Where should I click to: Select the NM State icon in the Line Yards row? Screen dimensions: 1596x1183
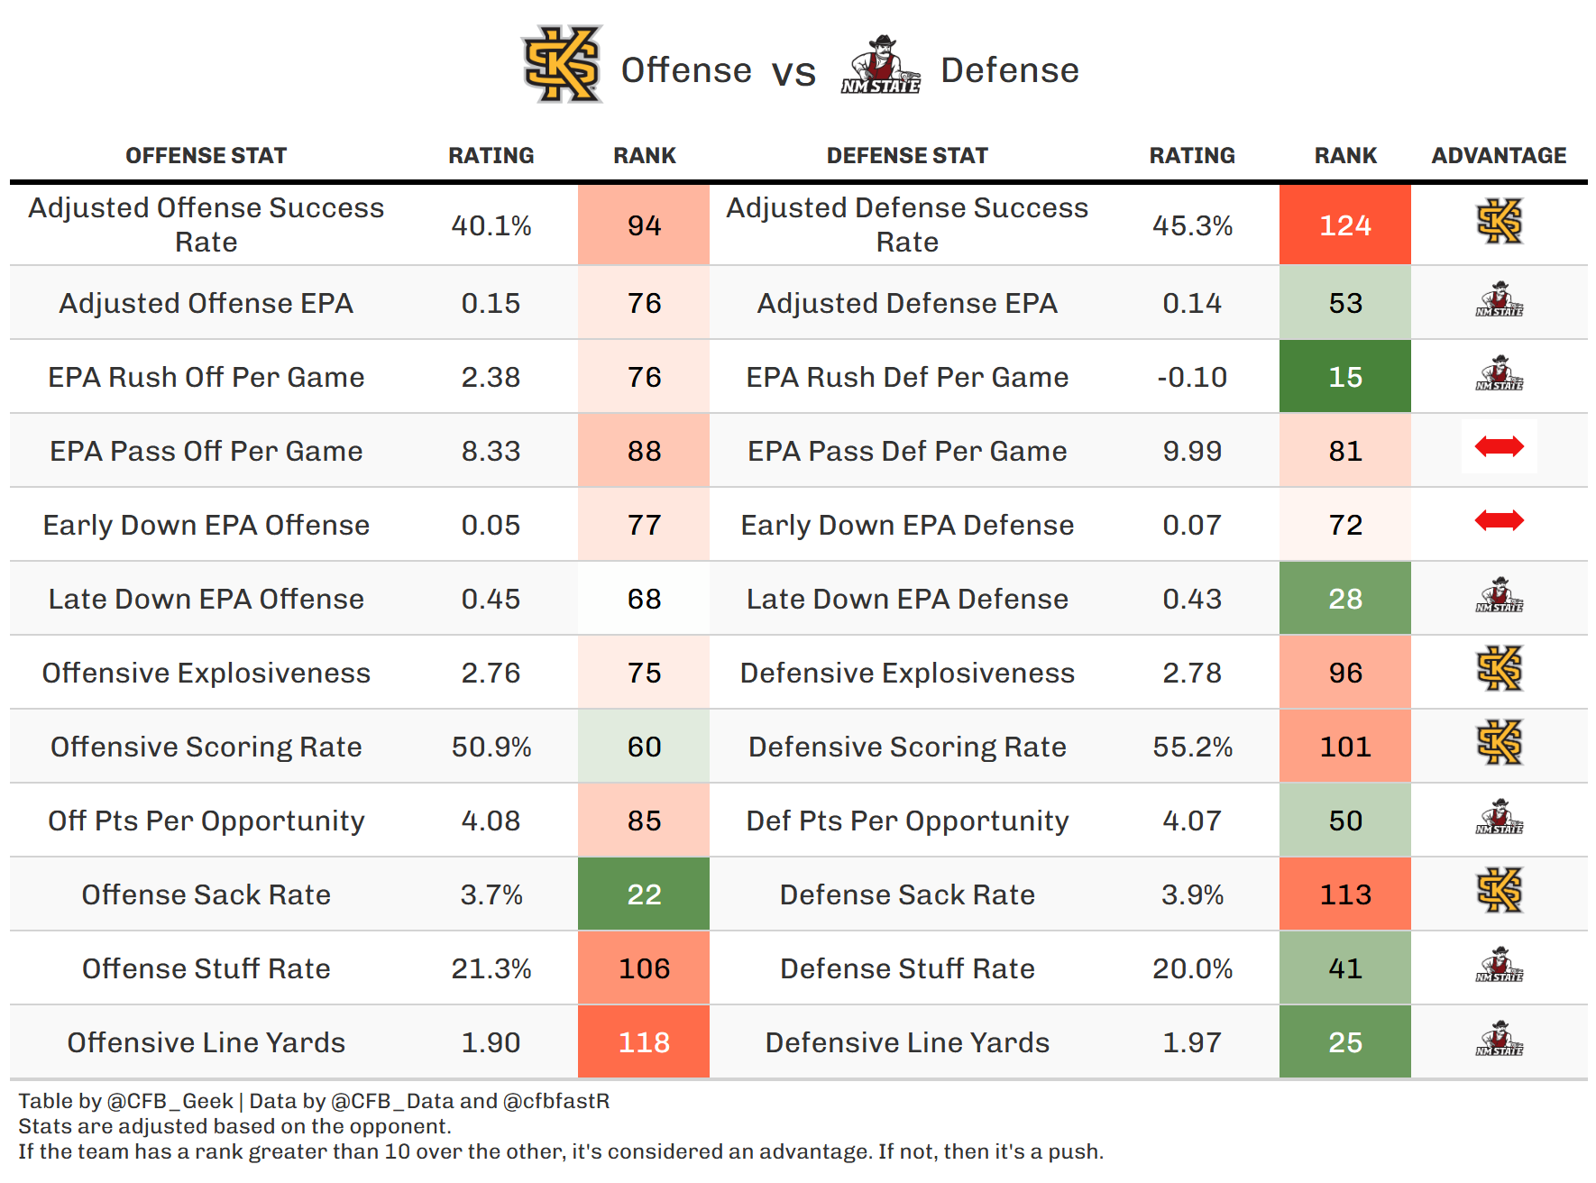point(1499,1039)
